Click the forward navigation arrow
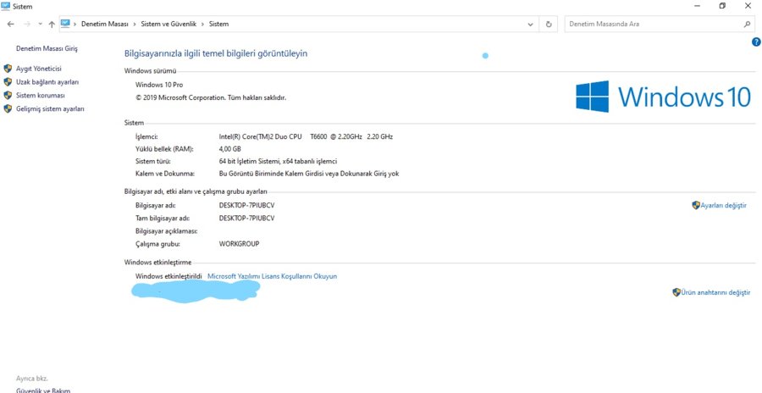The image size is (762, 393). (27, 24)
